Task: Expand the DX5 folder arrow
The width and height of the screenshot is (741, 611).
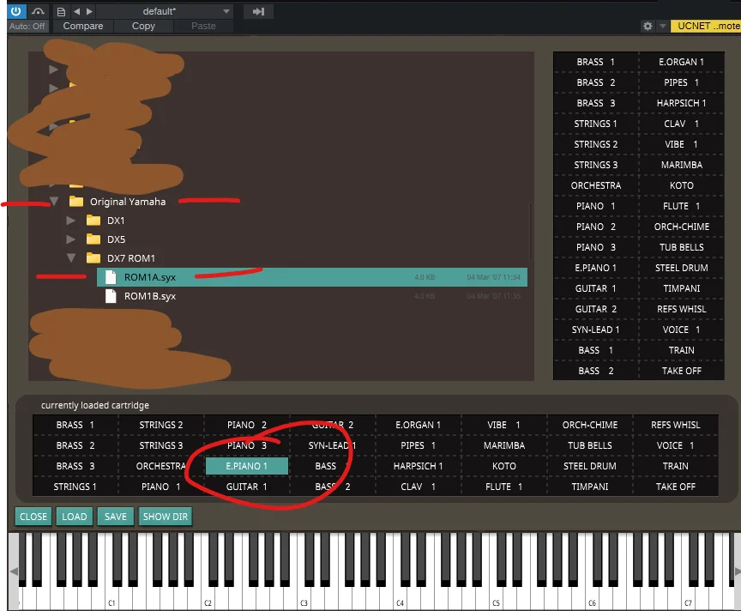Action: coord(71,239)
